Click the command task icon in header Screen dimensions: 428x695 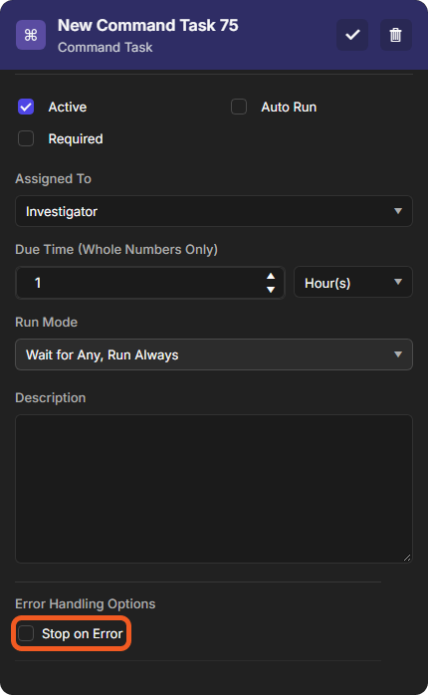[x=31, y=35]
